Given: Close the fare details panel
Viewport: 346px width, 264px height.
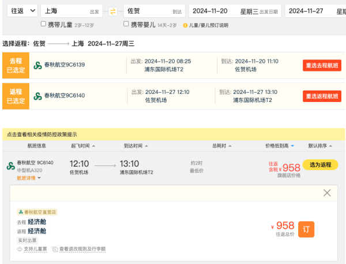Looking at the screenshot, I should click(327, 193).
